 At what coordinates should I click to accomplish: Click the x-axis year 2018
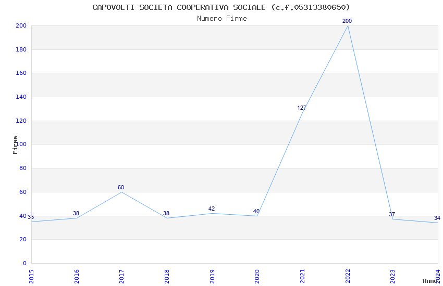167,277
